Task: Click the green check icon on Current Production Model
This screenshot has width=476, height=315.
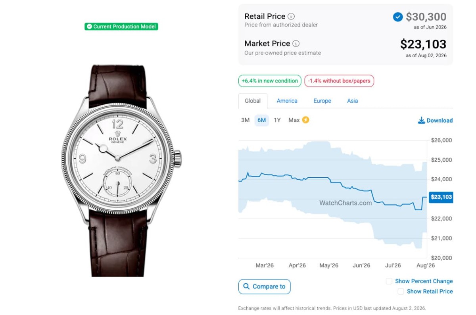Action: (89, 27)
